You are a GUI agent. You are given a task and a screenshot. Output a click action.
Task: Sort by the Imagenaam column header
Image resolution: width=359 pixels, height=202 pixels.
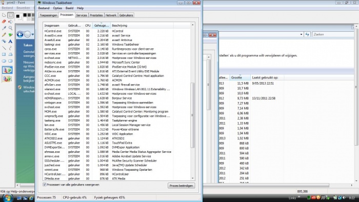(x=55, y=26)
